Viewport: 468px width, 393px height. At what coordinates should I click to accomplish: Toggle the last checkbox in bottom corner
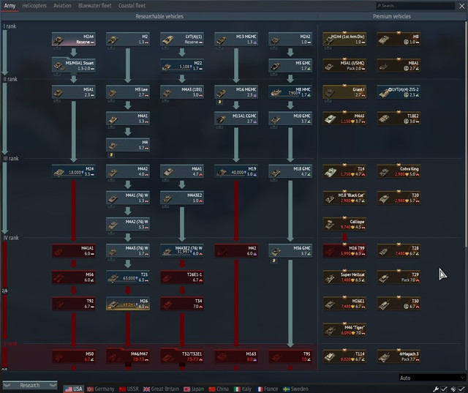461,389
